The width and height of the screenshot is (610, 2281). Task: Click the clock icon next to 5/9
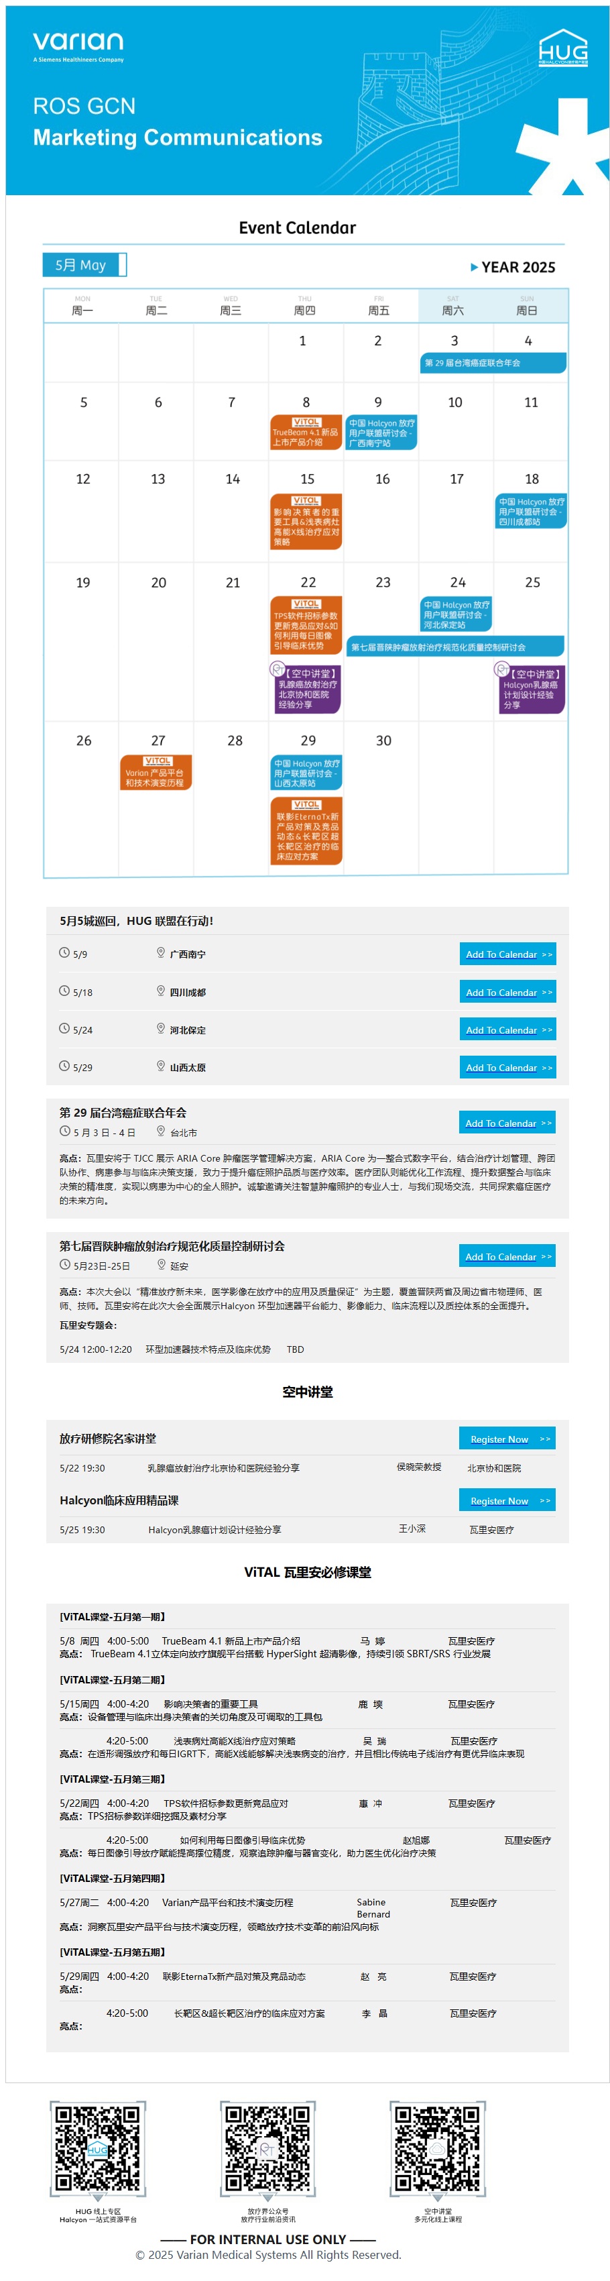64,954
